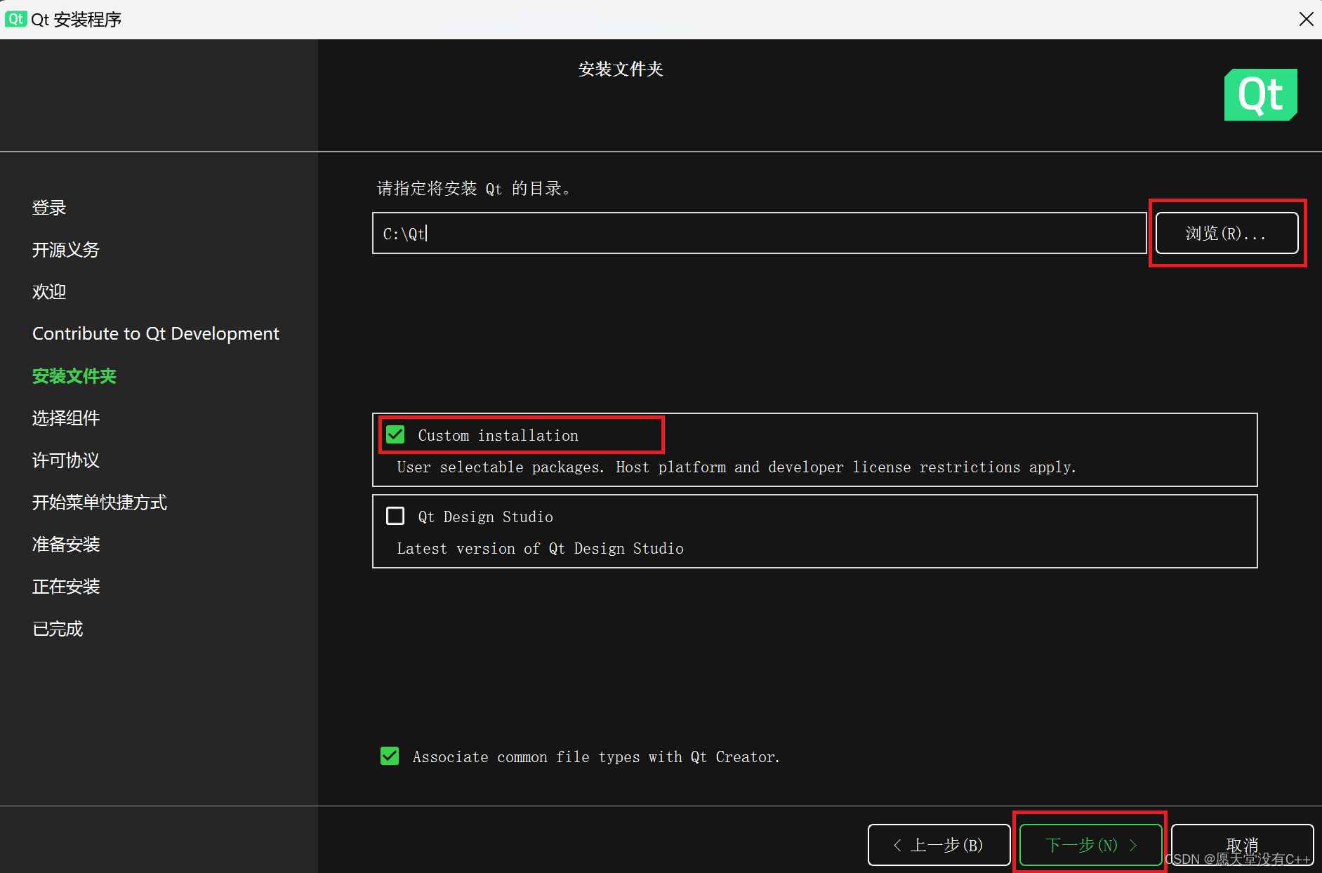Click 浏览(R)... to choose install folder

tap(1227, 233)
